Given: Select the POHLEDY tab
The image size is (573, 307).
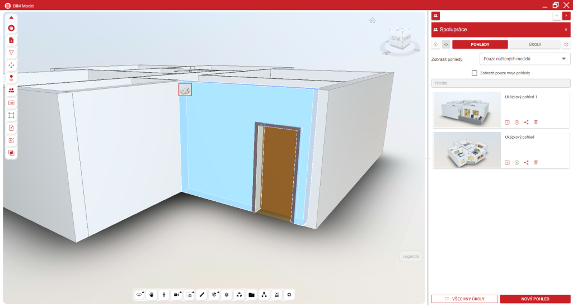Looking at the screenshot, I should (x=480, y=45).
